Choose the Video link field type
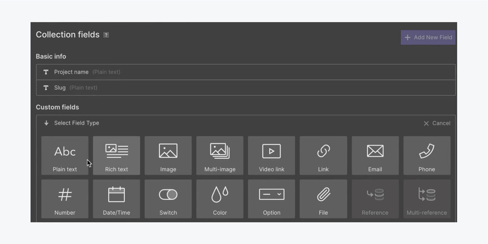The width and height of the screenshot is (488, 244). coord(271,156)
